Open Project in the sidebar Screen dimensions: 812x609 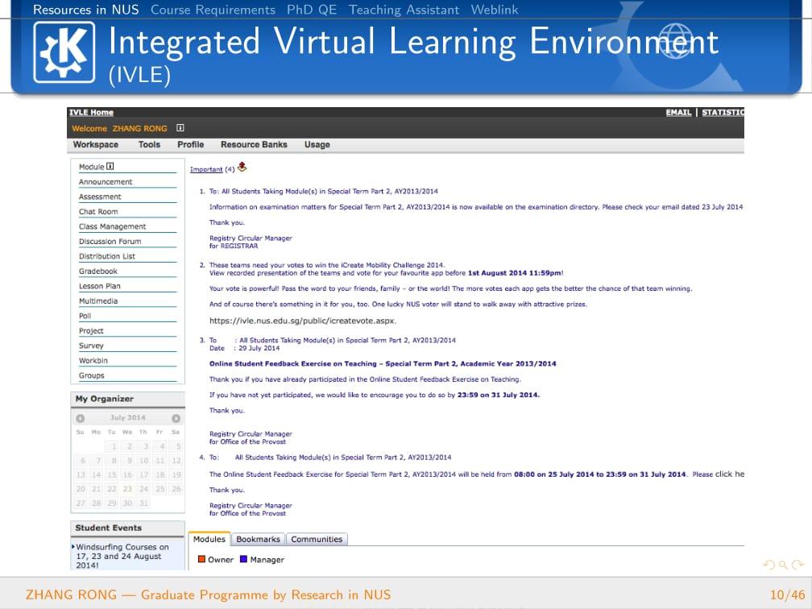pos(91,331)
